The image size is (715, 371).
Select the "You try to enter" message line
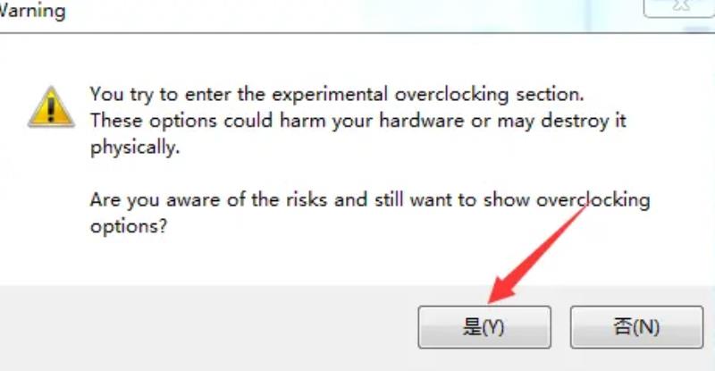[337, 95]
